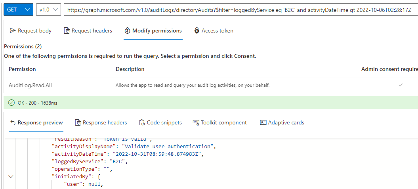Click the green OK status check icon

[x=11, y=103]
